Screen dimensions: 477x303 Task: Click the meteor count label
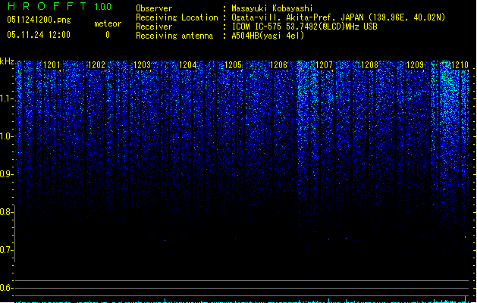(108, 23)
